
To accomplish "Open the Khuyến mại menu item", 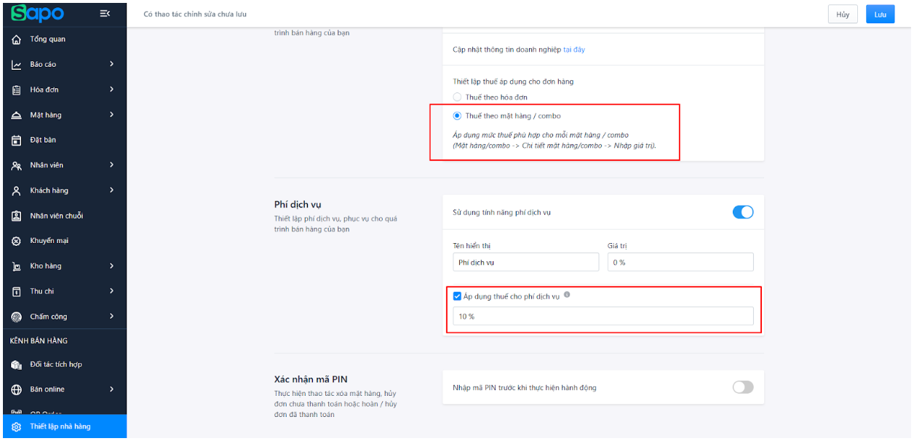I will tap(63, 241).
